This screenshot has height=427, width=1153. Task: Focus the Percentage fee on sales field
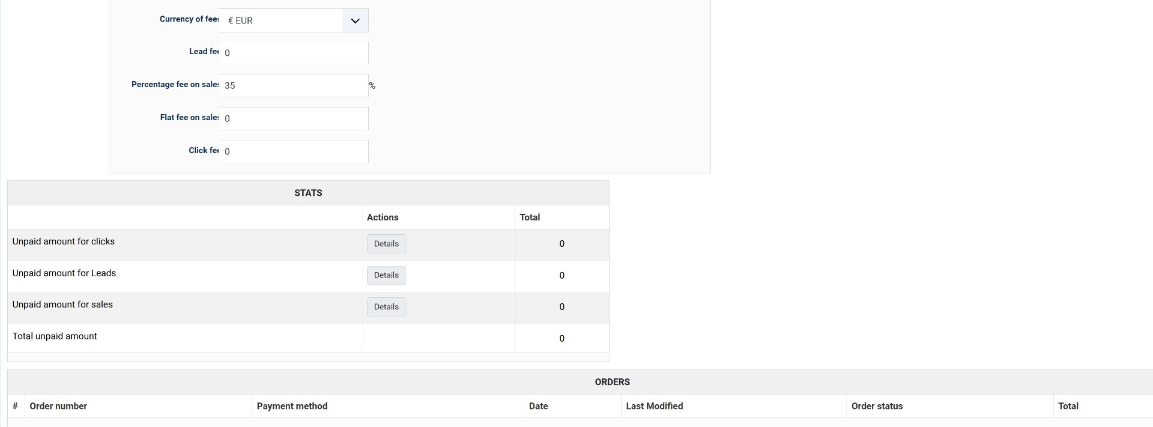point(293,86)
